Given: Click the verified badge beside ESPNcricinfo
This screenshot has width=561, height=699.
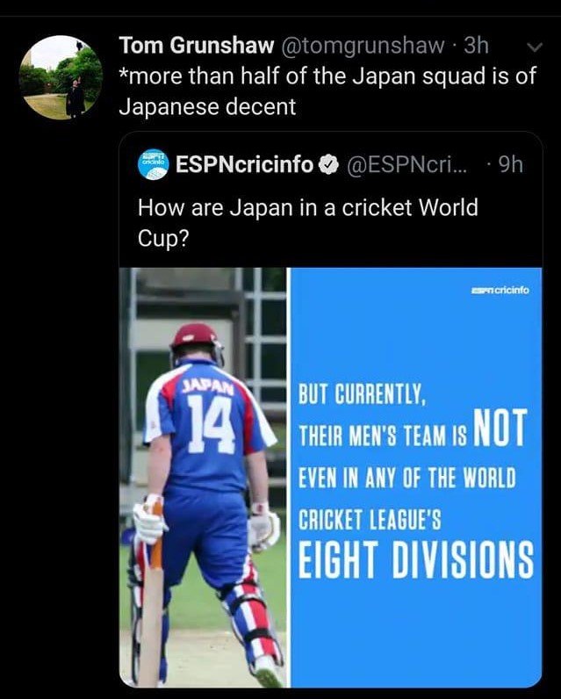Looking at the screenshot, I should tap(328, 164).
